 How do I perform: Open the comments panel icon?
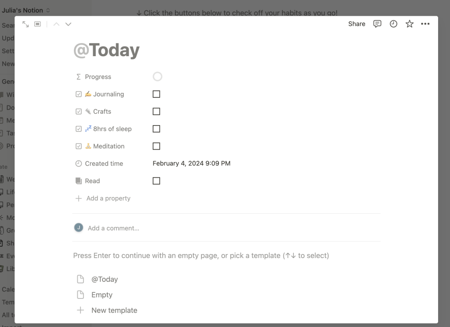[377, 24]
